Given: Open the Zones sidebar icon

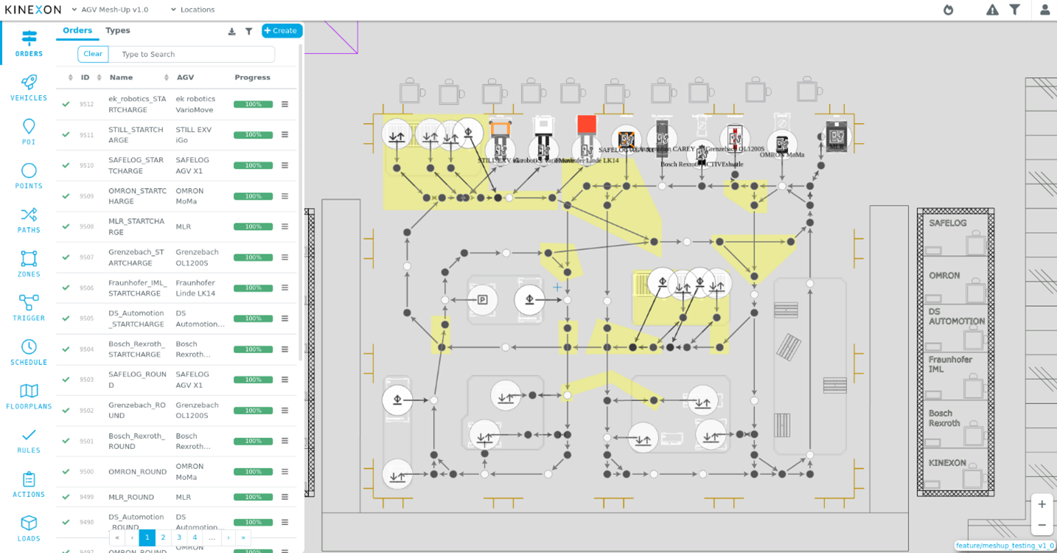Looking at the screenshot, I should click(29, 264).
